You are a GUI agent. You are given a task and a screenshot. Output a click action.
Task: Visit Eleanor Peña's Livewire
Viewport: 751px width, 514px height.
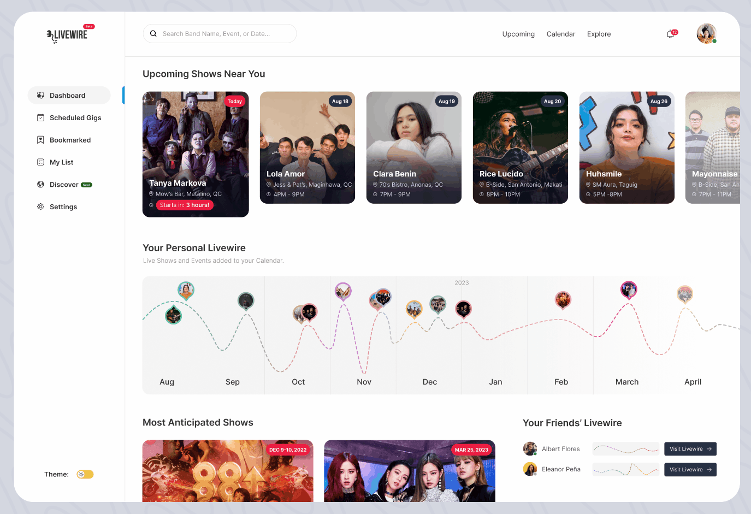[690, 470]
